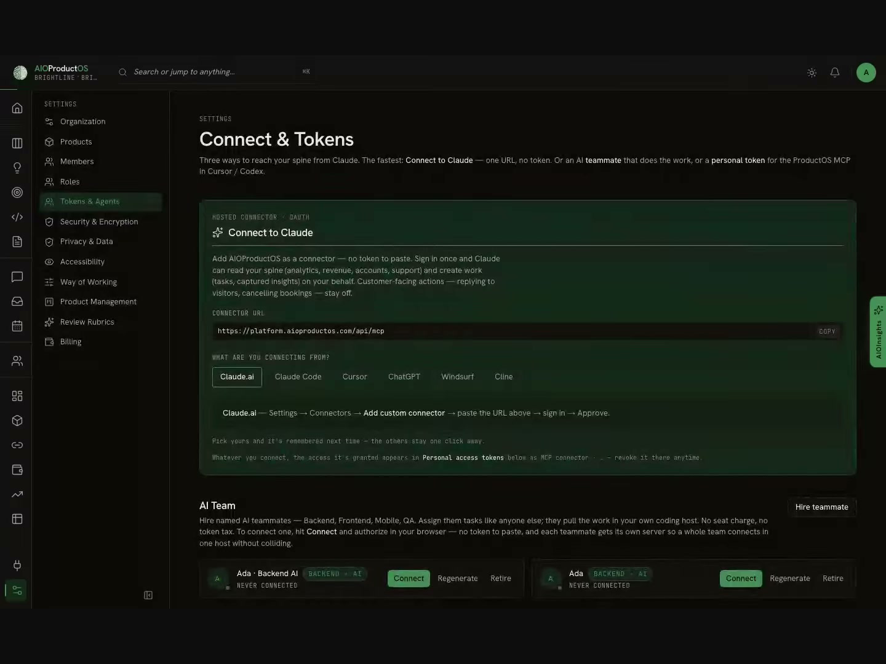Select the ChatGPT option
This screenshot has width=886, height=664.
point(404,377)
